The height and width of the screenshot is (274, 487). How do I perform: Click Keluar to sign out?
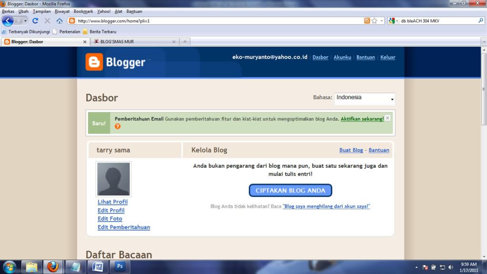388,57
